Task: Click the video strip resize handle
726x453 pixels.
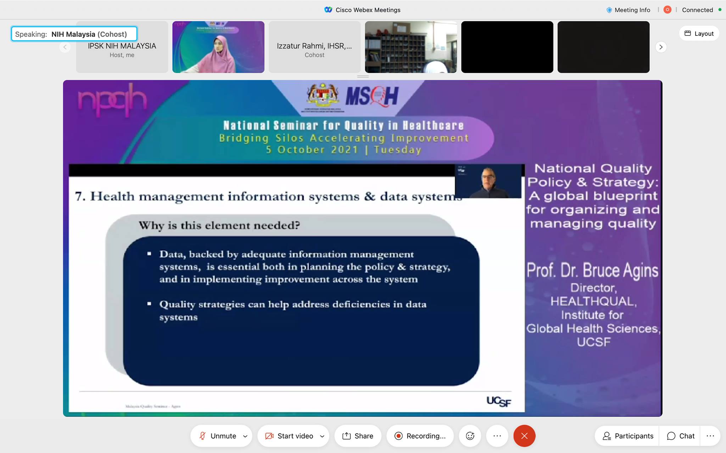Action: [363, 76]
